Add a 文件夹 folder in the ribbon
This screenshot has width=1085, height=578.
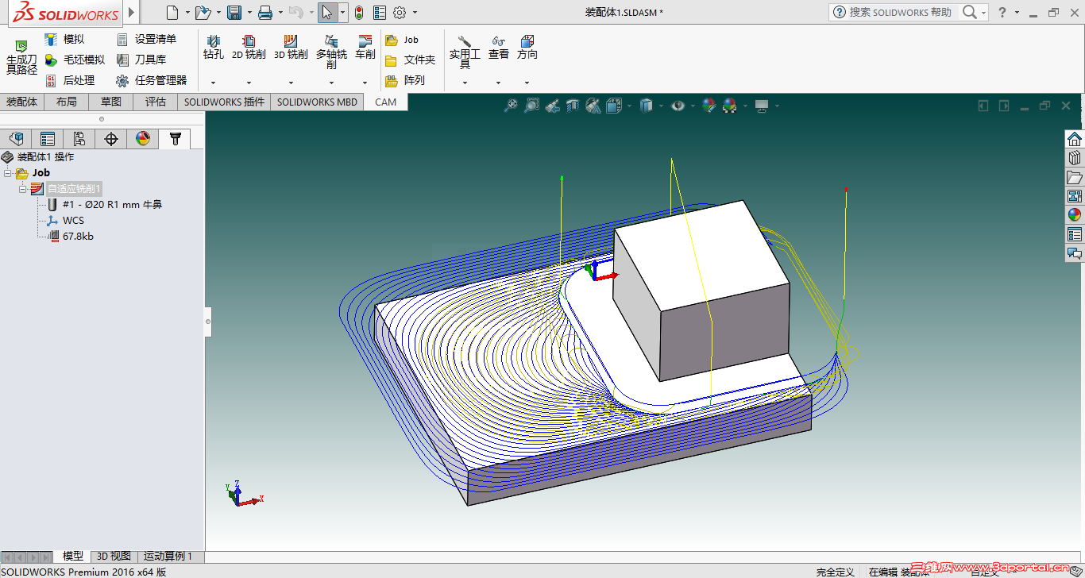tap(410, 60)
